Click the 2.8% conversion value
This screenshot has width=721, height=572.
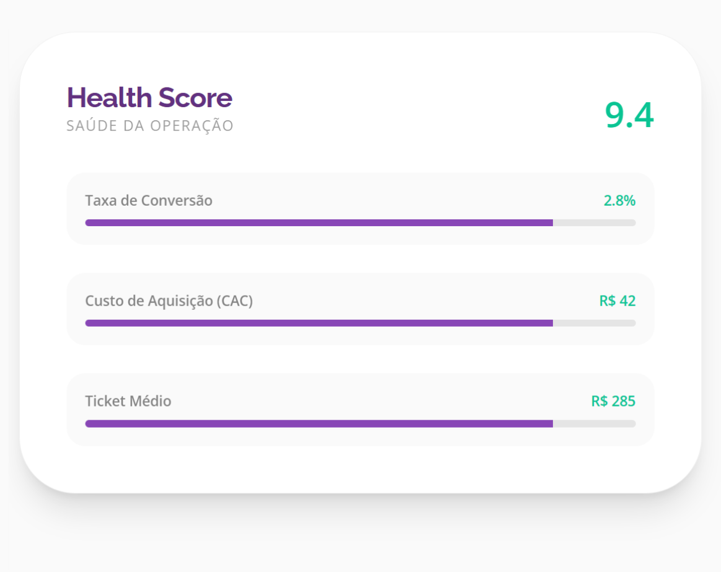[619, 200]
